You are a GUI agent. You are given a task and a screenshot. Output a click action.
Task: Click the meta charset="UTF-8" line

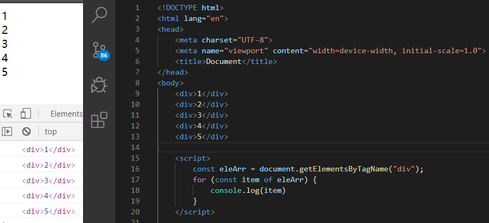click(224, 40)
